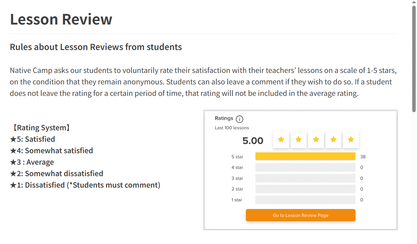Click the yellow 5 star rating bar

305,156
